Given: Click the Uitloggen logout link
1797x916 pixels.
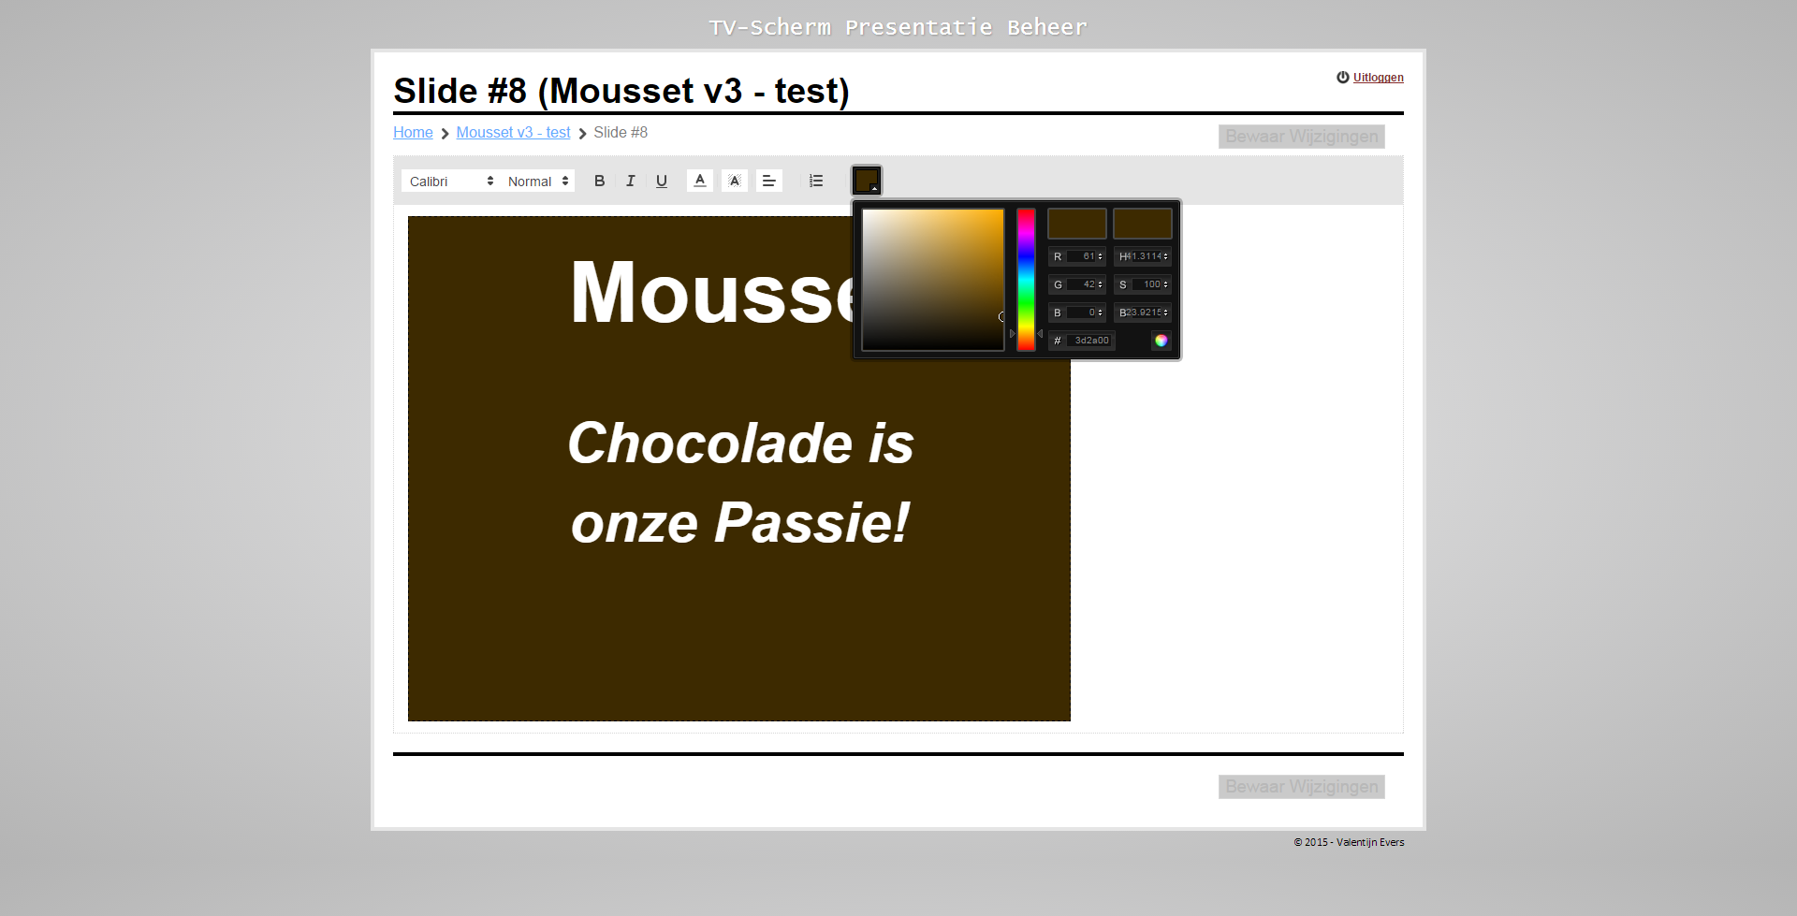Looking at the screenshot, I should 1378,78.
